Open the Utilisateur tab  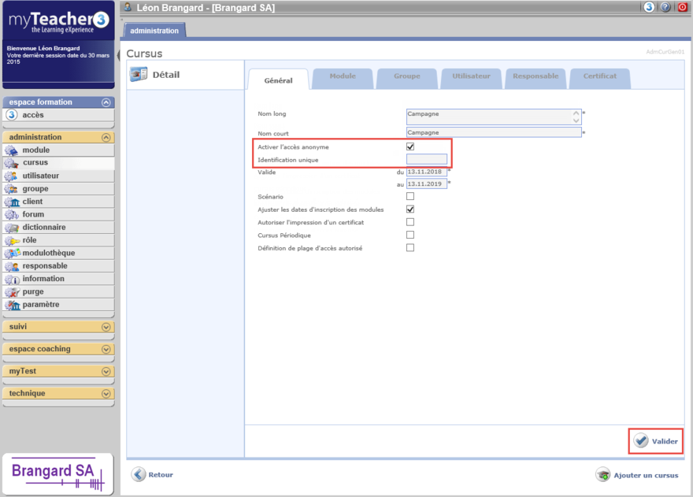[471, 76]
